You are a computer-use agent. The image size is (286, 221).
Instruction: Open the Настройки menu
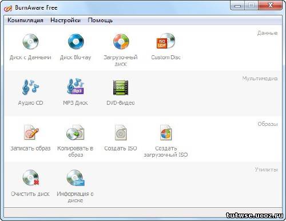[65, 20]
